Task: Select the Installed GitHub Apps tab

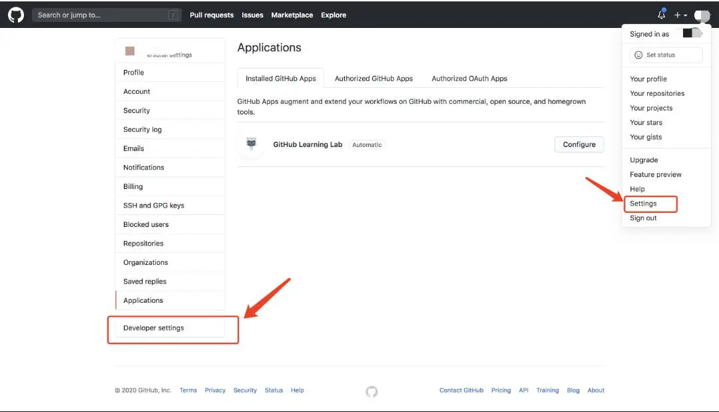Action: pos(280,79)
